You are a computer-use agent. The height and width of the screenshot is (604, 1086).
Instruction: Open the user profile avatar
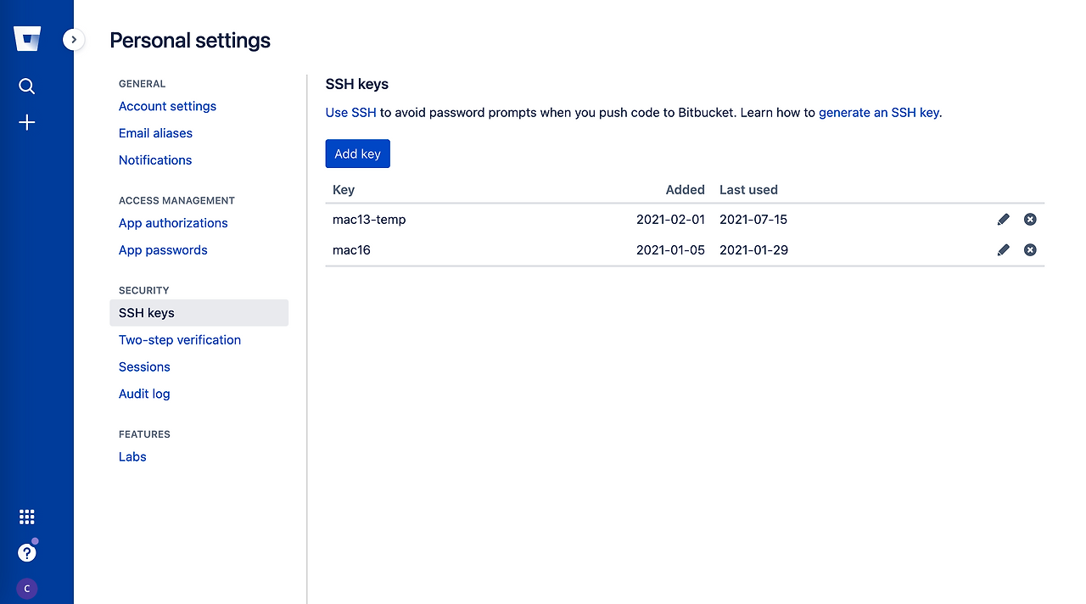(27, 588)
